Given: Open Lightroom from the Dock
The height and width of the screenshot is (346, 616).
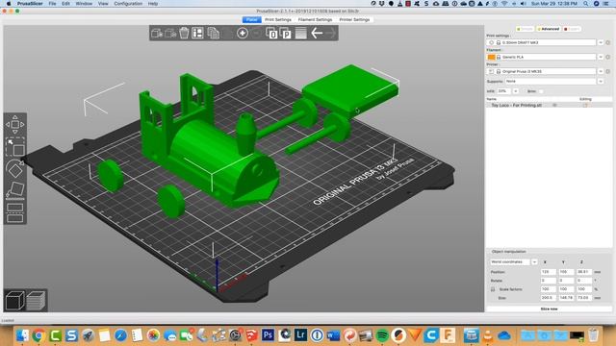Looking at the screenshot, I should point(300,335).
